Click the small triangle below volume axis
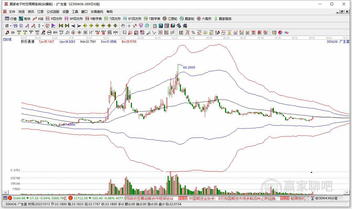352x209 pixels. tap(5, 192)
